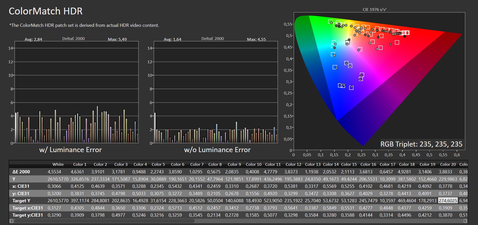Select the Color 16 Y value 206,5531

tap(368, 179)
